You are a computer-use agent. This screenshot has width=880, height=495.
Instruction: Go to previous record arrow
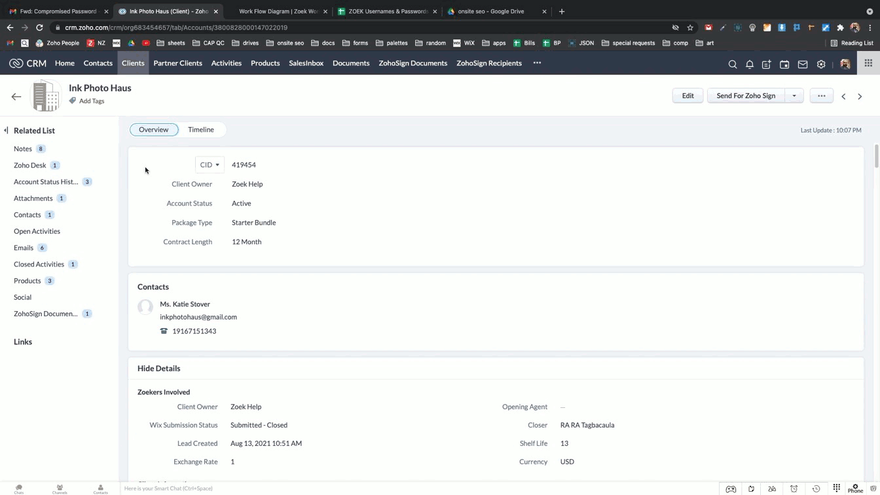pos(843,96)
